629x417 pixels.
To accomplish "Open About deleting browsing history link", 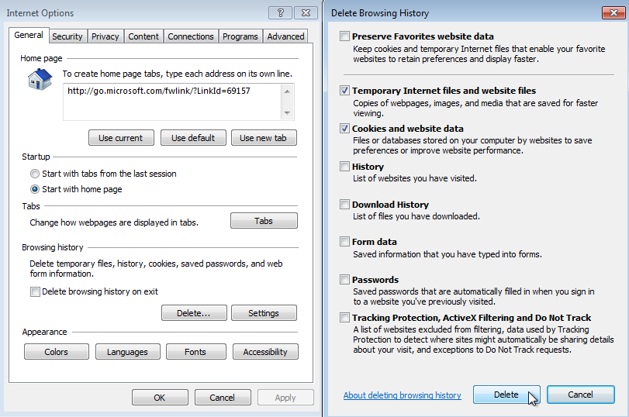I will (x=402, y=395).
